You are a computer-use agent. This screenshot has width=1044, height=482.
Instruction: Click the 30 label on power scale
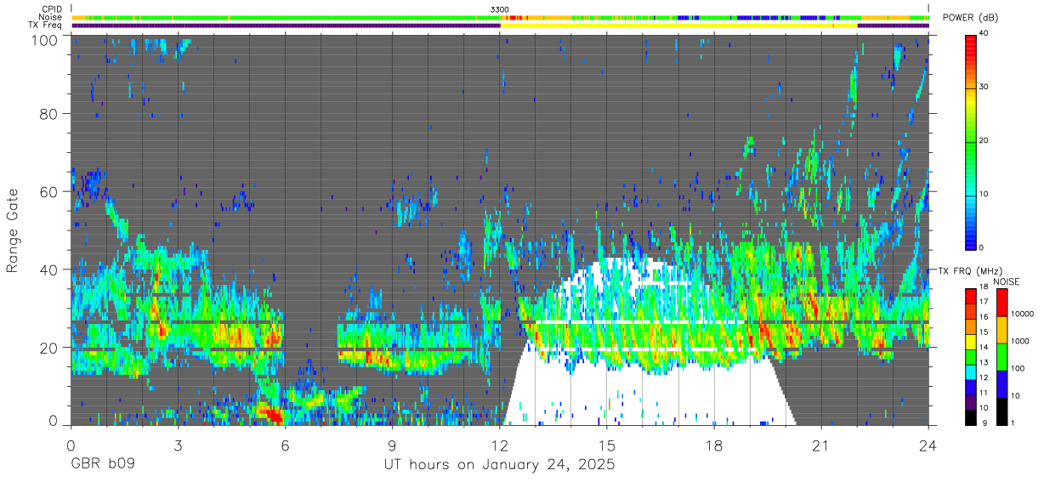click(x=984, y=88)
